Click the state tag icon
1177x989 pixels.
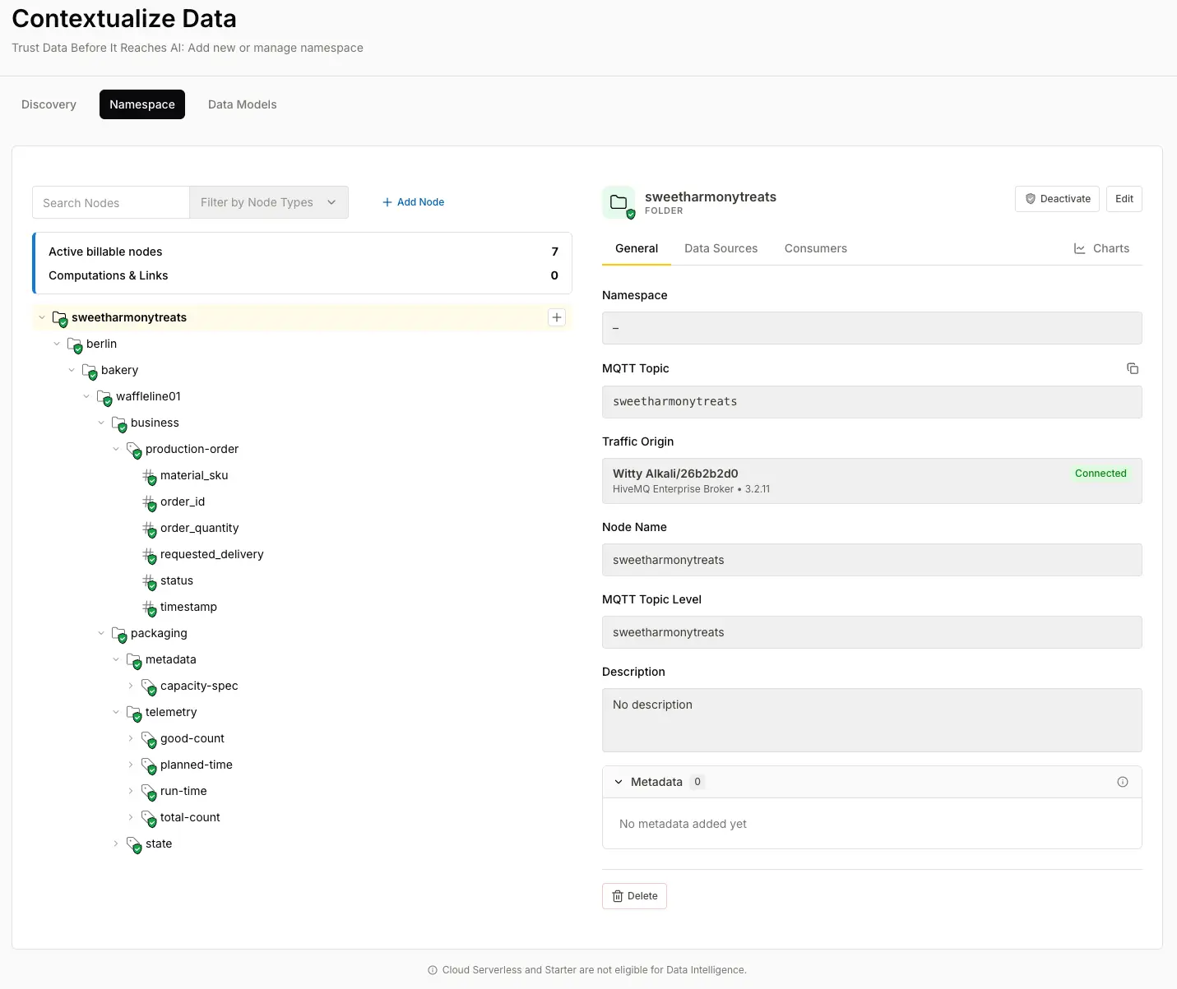pos(134,844)
